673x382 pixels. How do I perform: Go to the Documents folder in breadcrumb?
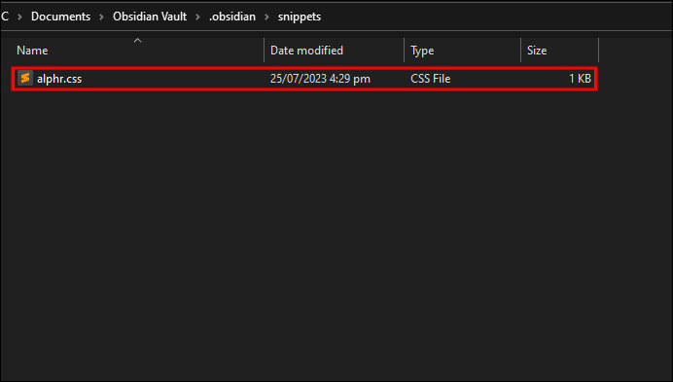coord(60,17)
